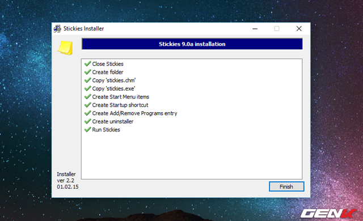Click the checkmark beside Create folder
This screenshot has width=363, height=221.
coord(87,72)
